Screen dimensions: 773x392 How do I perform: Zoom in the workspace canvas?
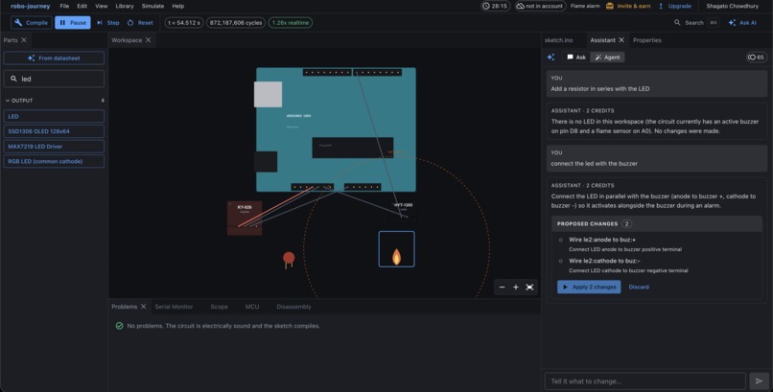point(516,288)
